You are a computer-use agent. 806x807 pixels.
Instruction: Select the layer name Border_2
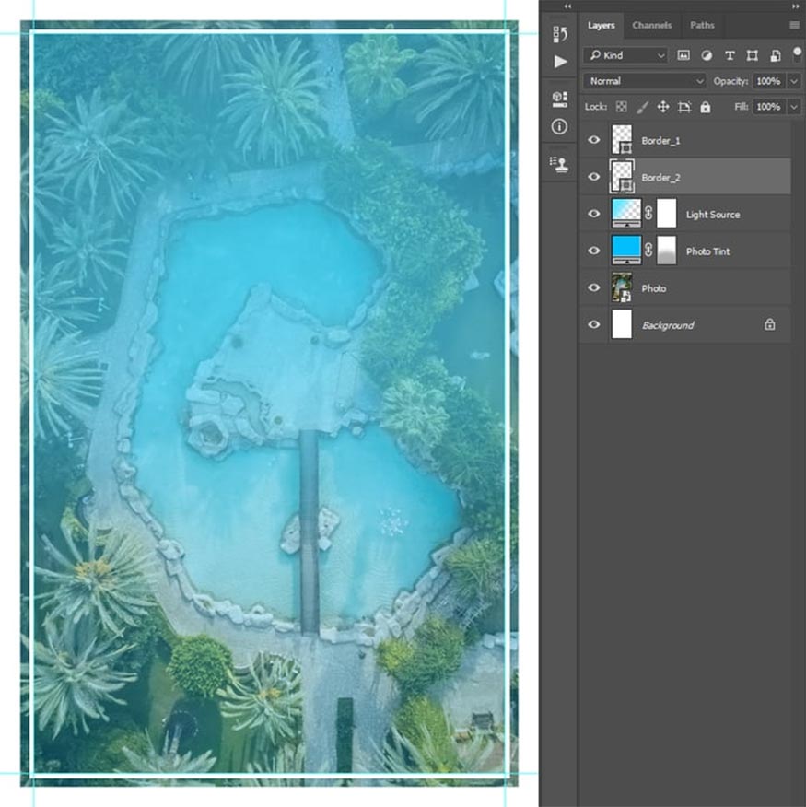(x=660, y=178)
